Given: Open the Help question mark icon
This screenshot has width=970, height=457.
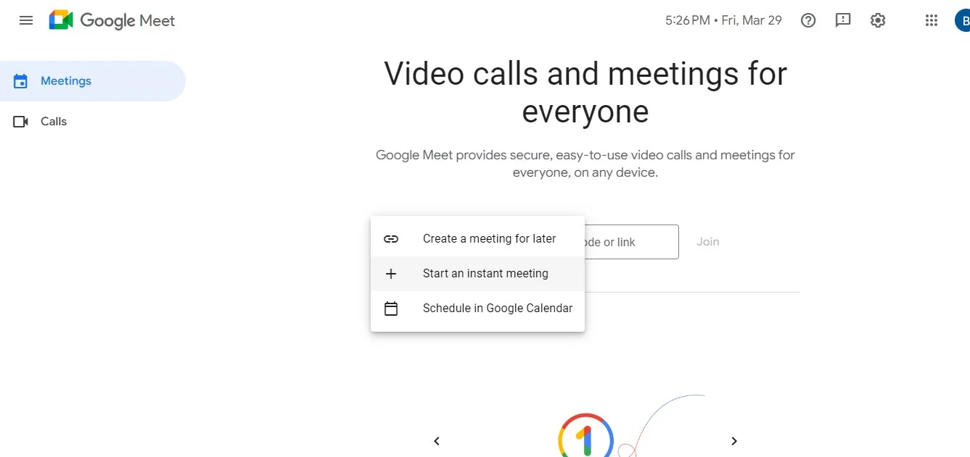Looking at the screenshot, I should (808, 20).
